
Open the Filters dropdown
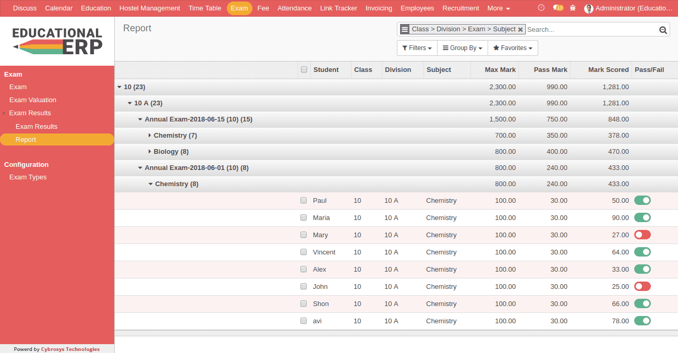coord(417,48)
